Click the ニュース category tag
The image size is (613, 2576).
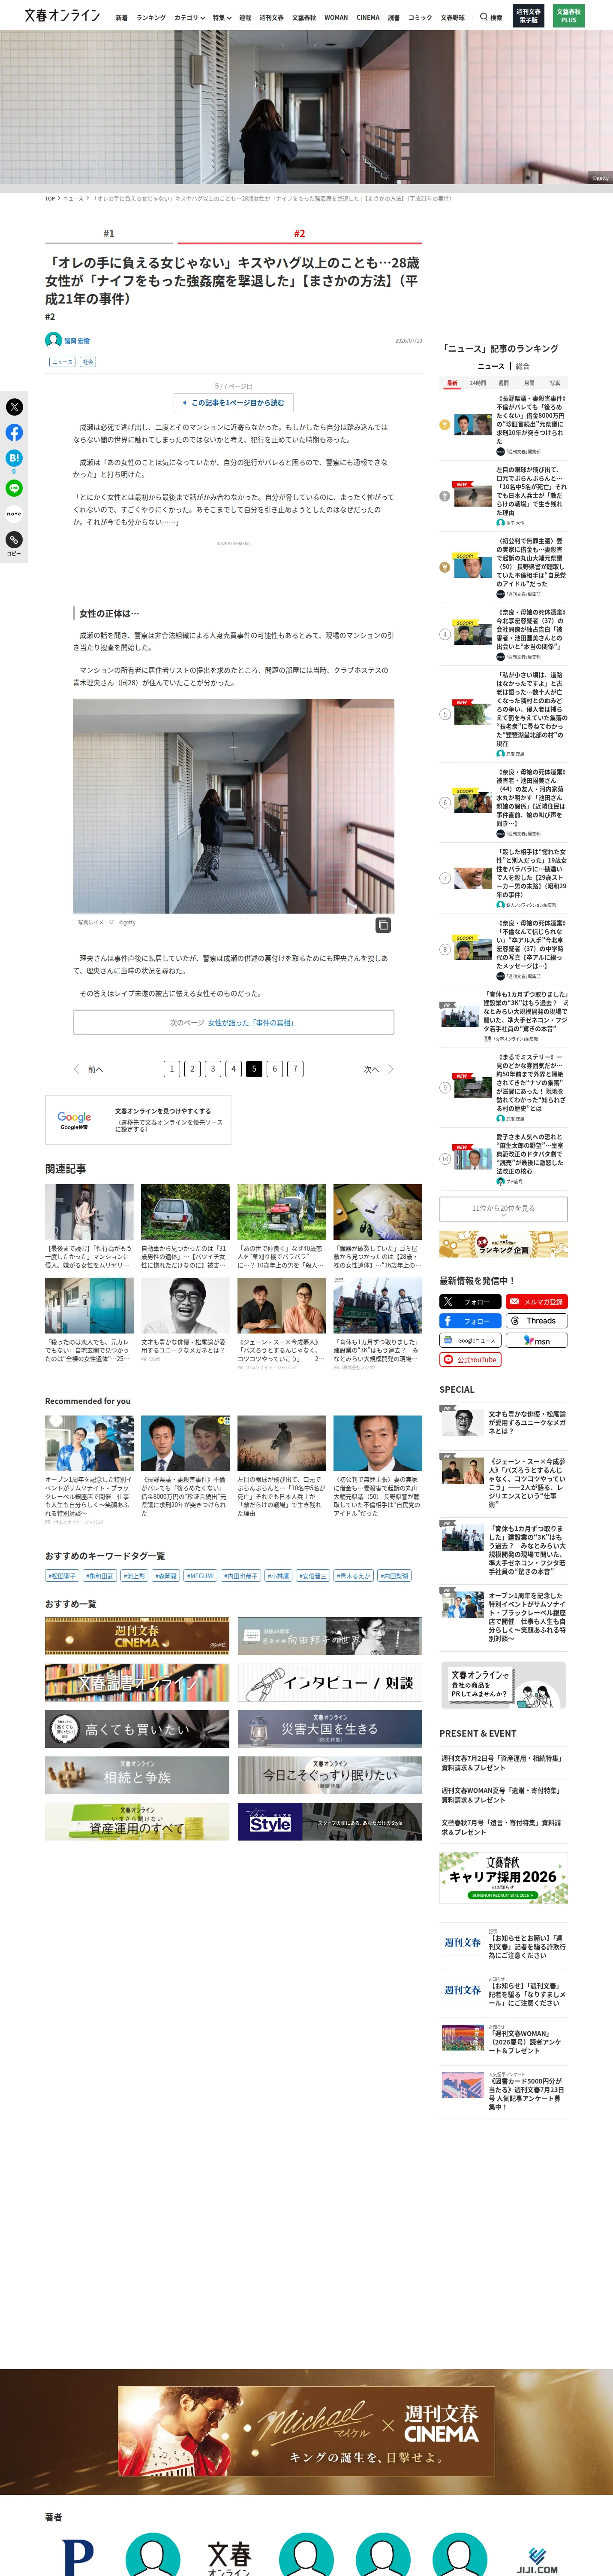point(62,362)
